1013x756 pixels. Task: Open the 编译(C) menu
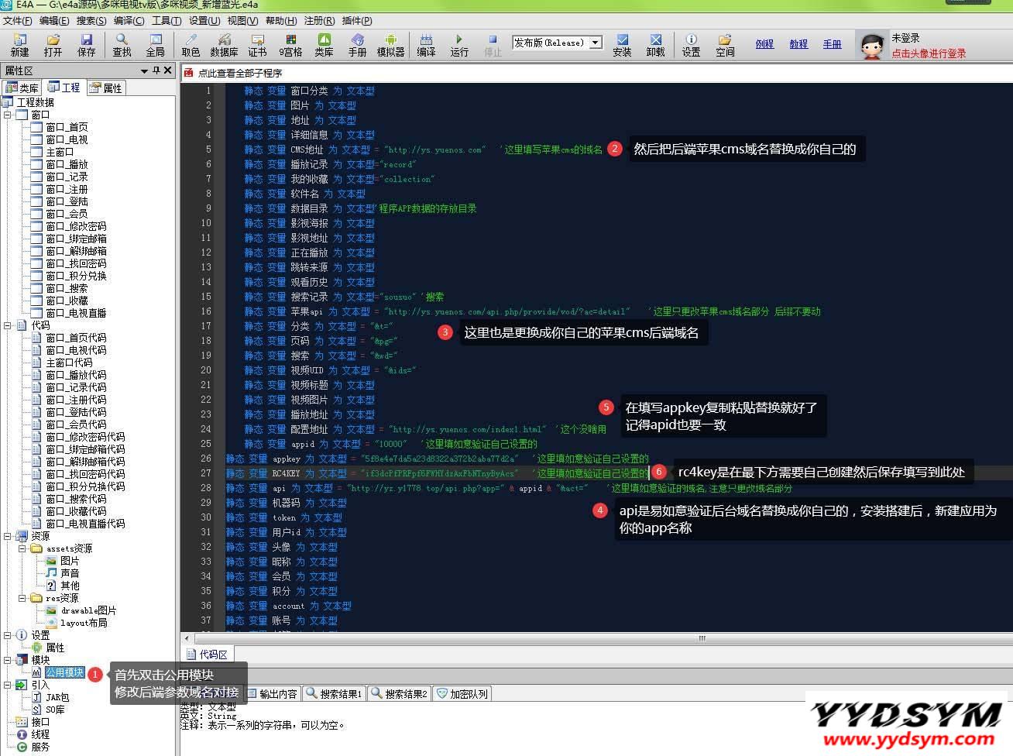click(129, 21)
